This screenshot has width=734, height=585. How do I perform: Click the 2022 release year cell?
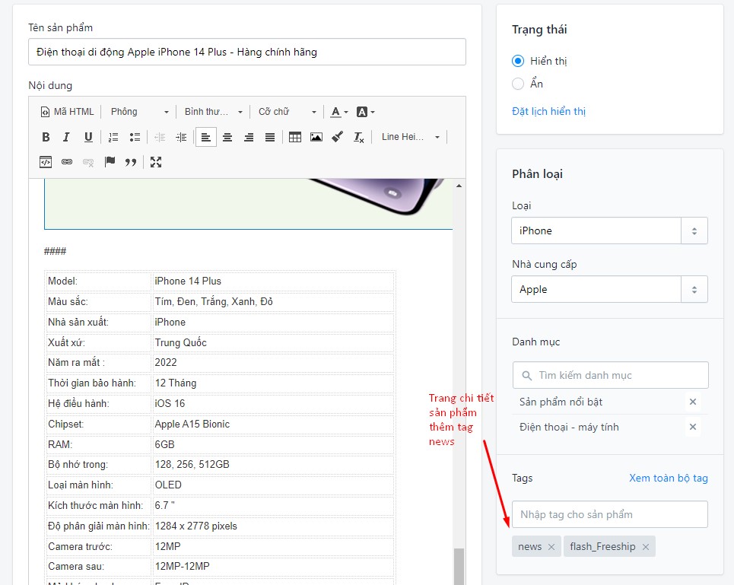(273, 363)
